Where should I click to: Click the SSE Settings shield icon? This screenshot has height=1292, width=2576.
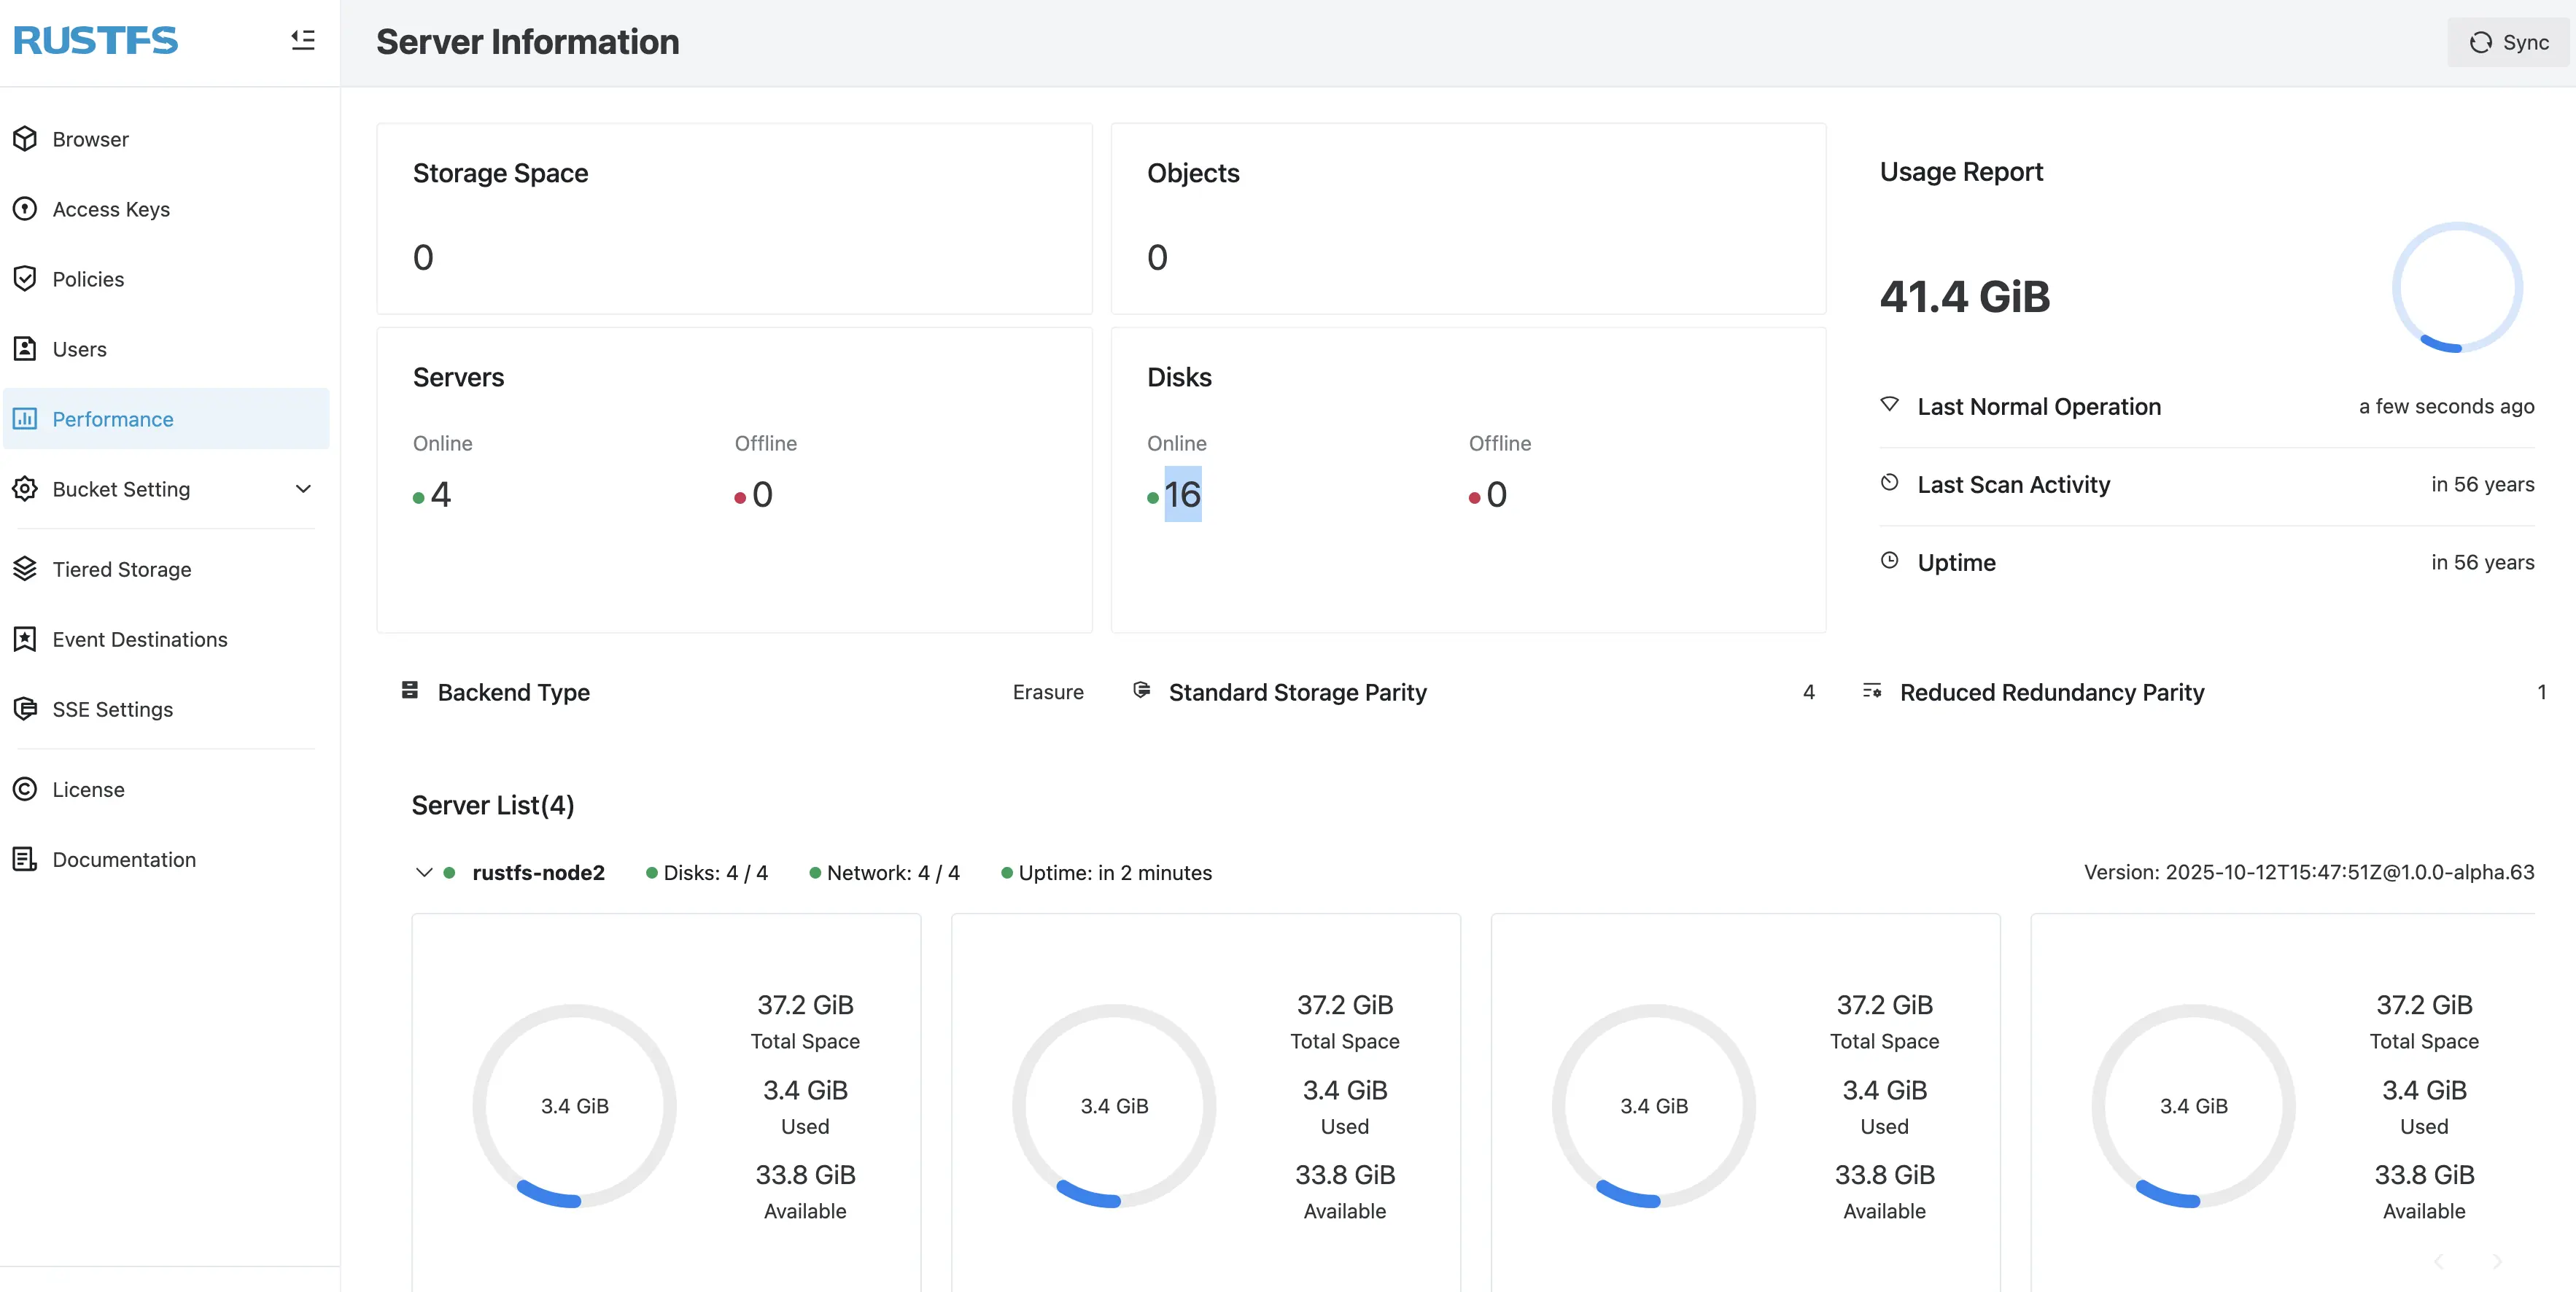click(25, 709)
